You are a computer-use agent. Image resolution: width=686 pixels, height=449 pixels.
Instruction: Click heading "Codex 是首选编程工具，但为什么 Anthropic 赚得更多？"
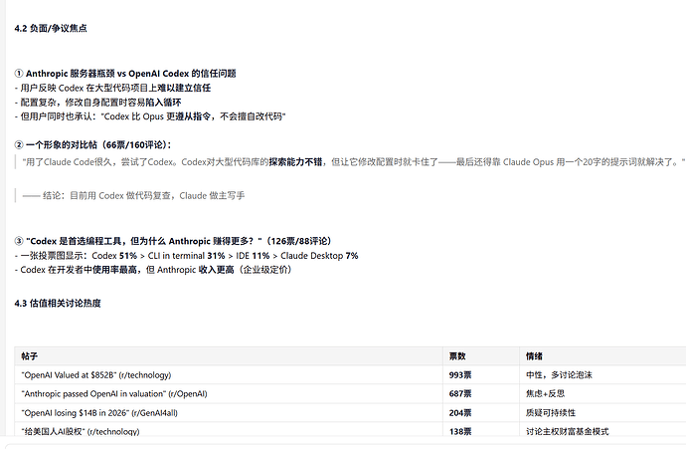pos(174,241)
